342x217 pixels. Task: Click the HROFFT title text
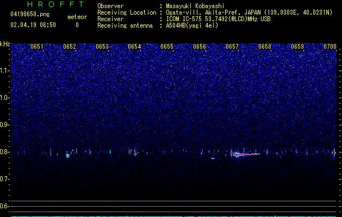(x=55, y=4)
